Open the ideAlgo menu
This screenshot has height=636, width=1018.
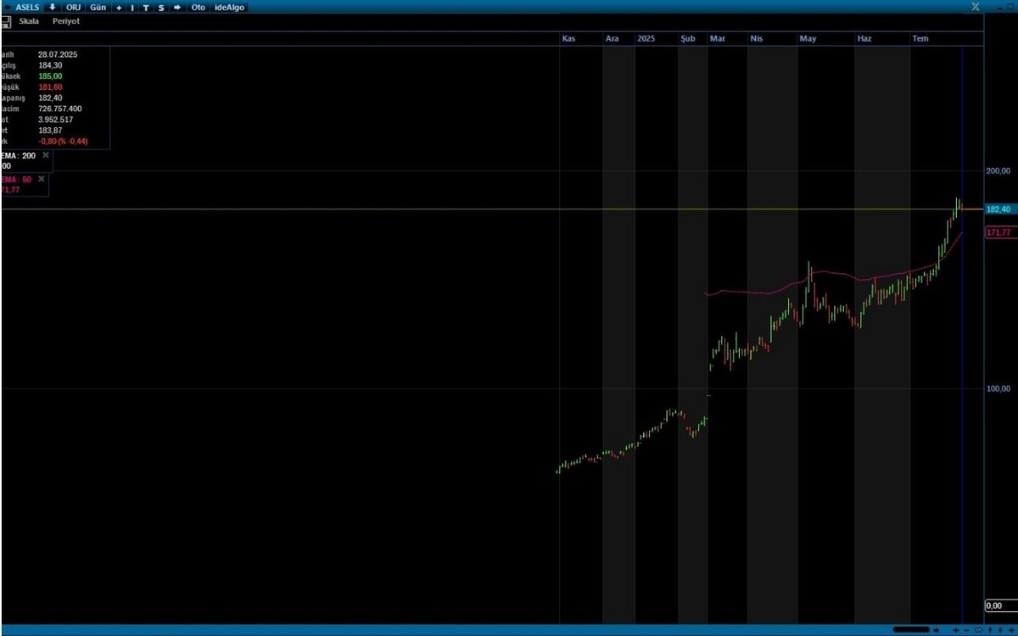[x=230, y=7]
